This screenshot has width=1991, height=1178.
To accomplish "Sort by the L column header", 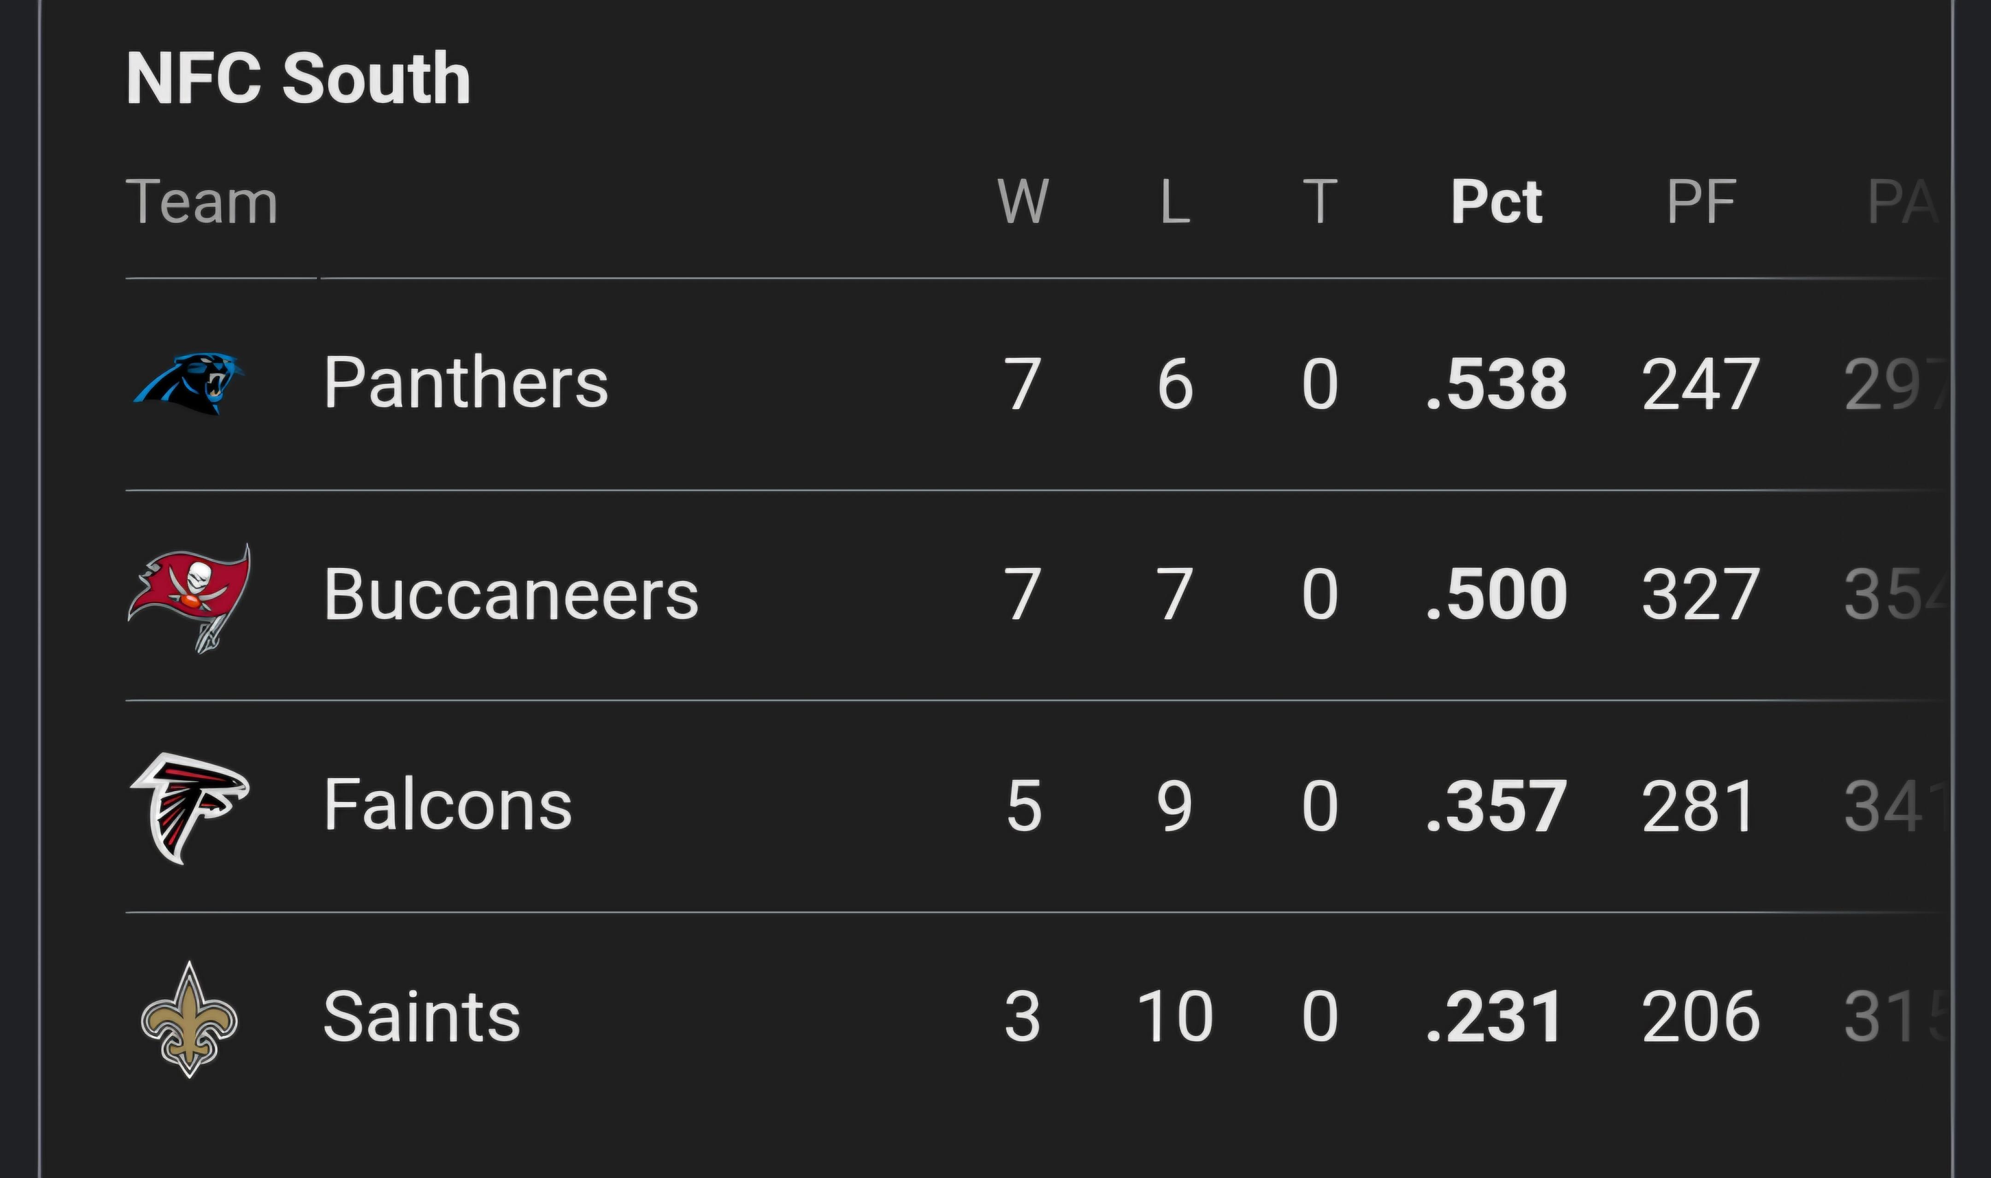I will [x=1175, y=202].
